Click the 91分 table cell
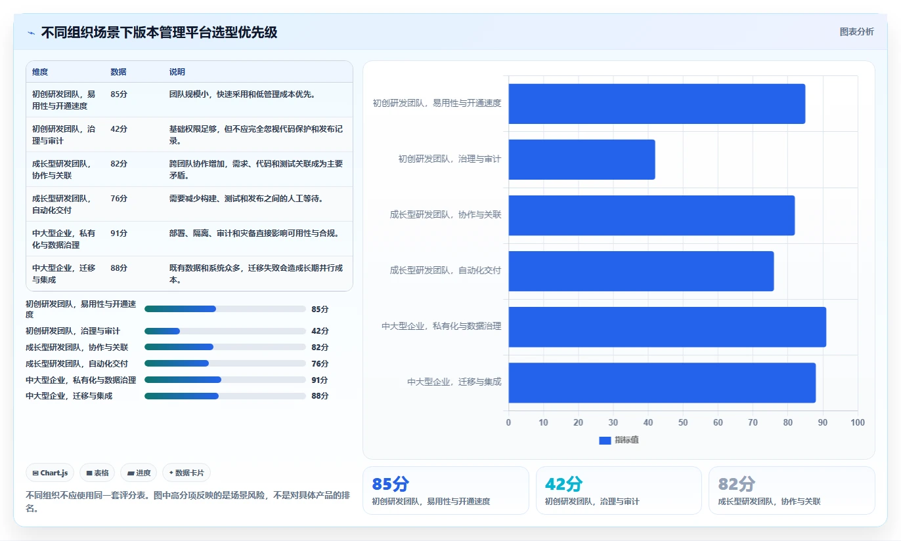The height and width of the screenshot is (541, 901). (119, 233)
